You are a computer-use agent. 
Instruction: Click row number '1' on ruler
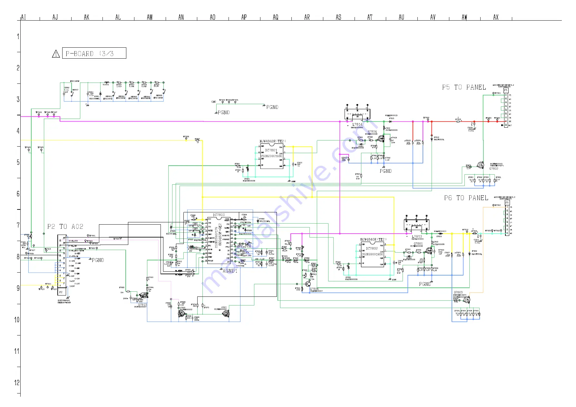(18, 36)
